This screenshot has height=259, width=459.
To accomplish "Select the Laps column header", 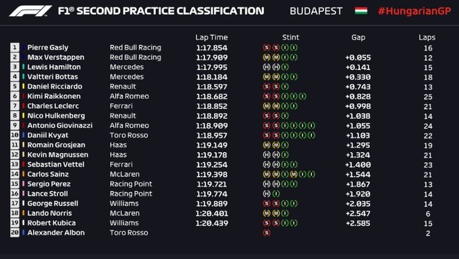I will (427, 38).
